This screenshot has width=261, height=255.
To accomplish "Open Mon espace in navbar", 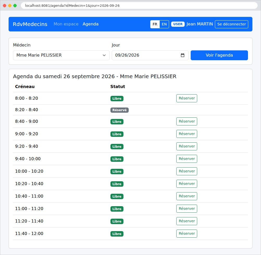I will (x=66, y=24).
